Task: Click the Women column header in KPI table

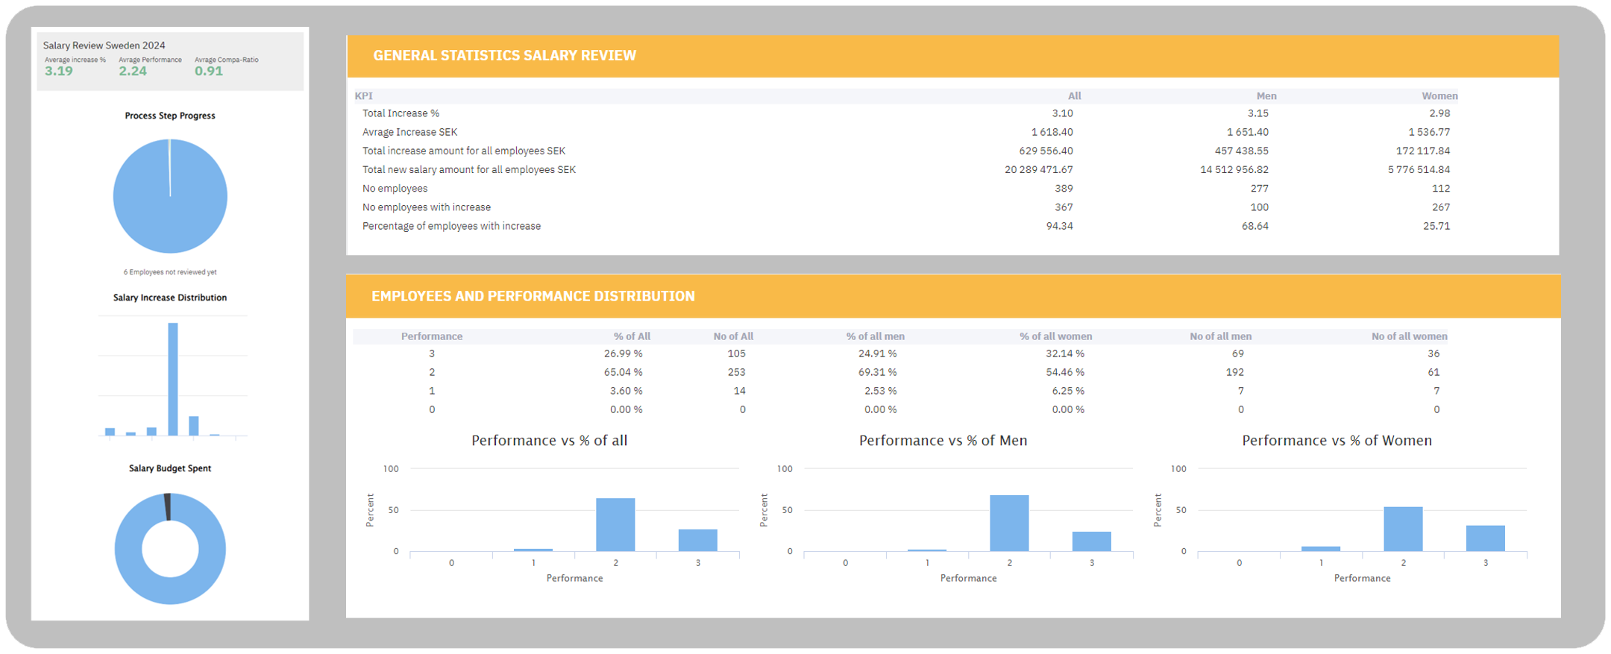Action: click(x=1439, y=95)
